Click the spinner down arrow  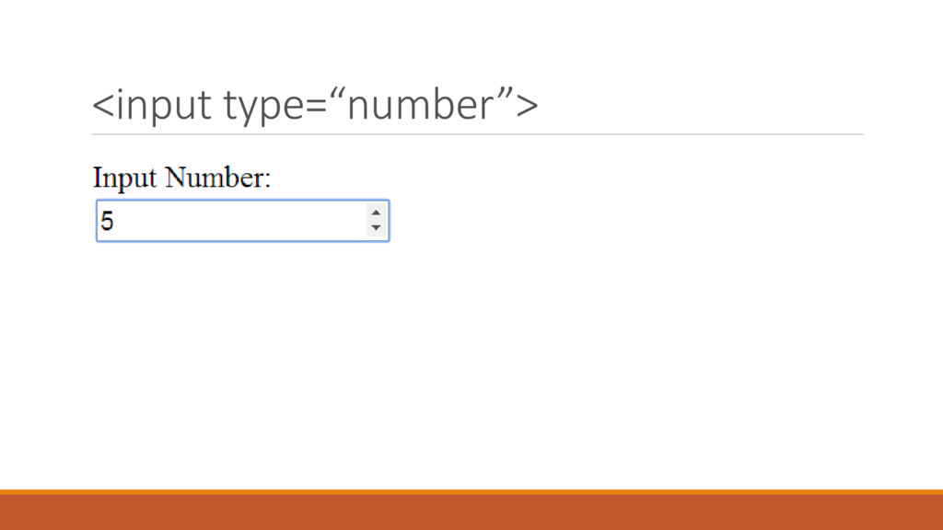[376, 228]
